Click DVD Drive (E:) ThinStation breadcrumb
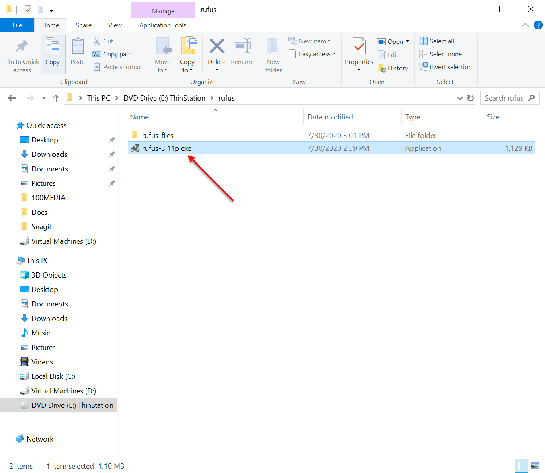The width and height of the screenshot is (545, 473). click(x=164, y=98)
